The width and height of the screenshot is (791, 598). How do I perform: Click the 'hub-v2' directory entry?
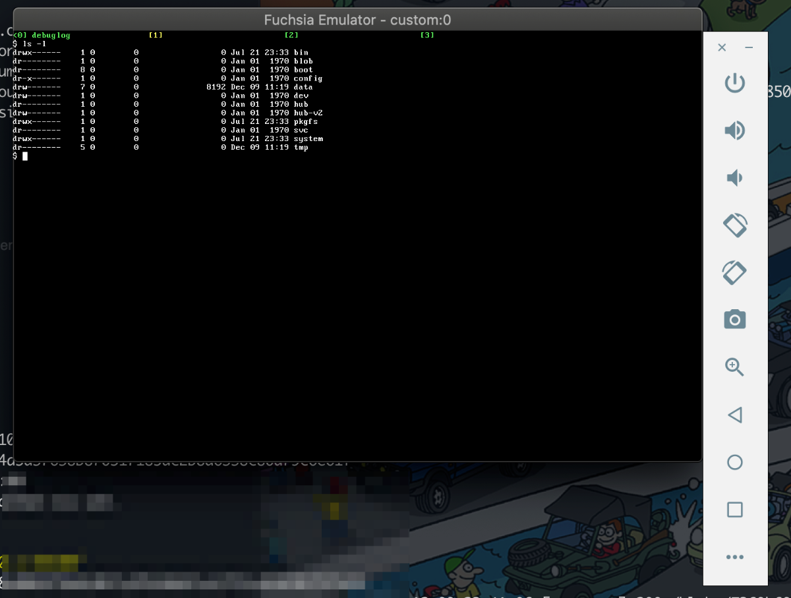pos(308,113)
